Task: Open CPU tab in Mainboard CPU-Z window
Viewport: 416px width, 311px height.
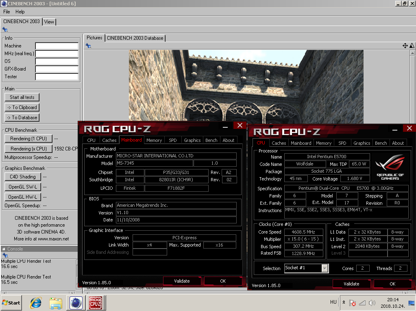Action: 91,140
